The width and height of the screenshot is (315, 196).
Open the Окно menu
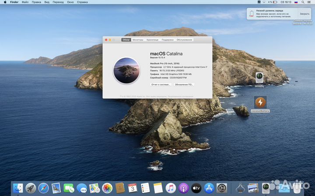coord(70,2)
